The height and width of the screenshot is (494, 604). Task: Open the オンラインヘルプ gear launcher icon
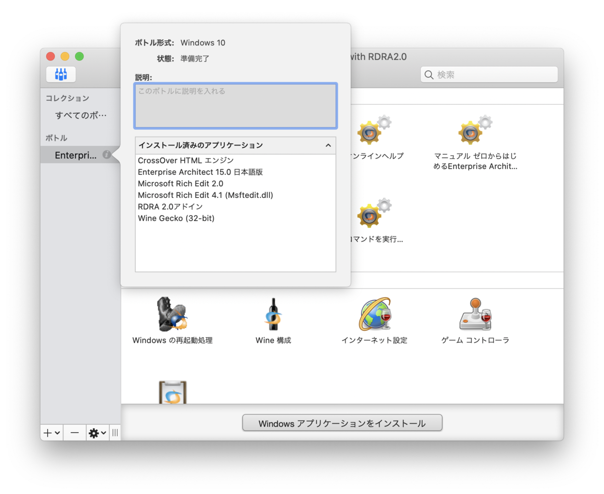click(374, 131)
